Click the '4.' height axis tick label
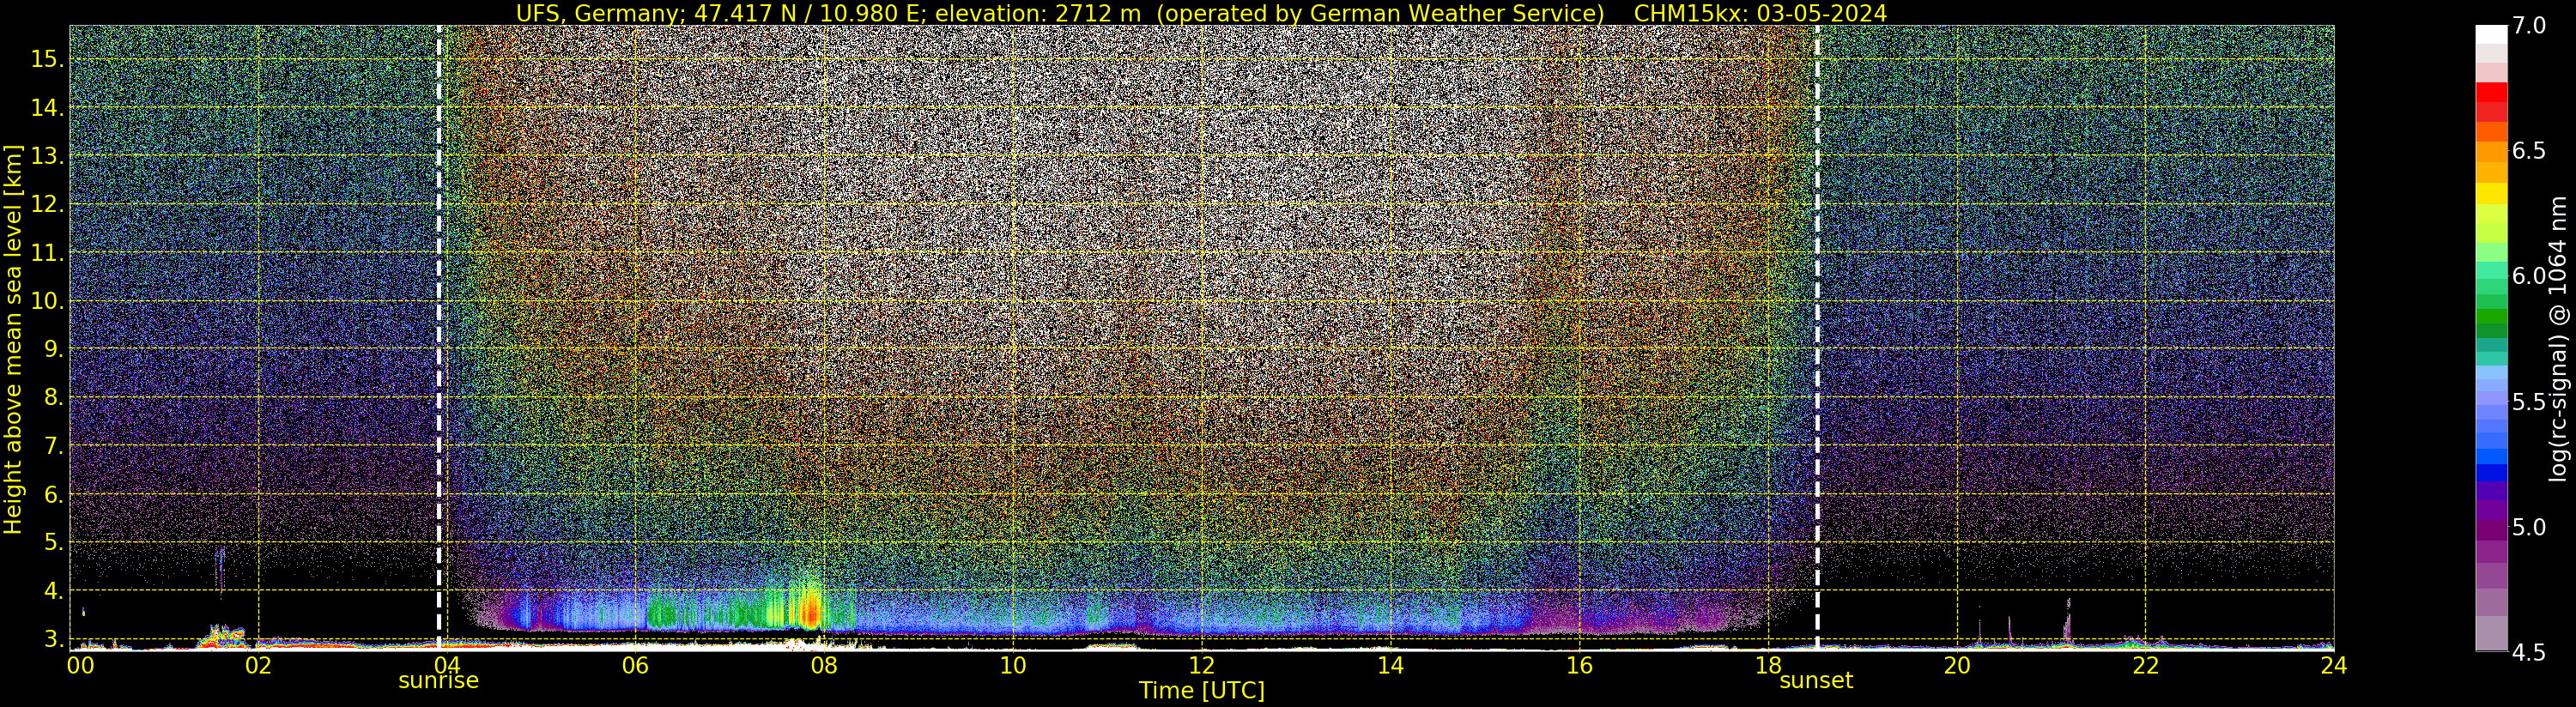 point(53,591)
